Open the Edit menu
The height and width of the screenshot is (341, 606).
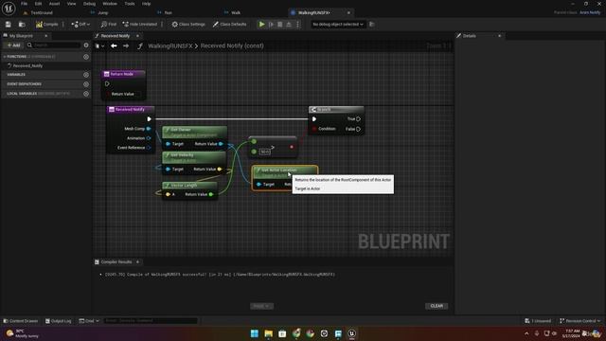(x=38, y=4)
